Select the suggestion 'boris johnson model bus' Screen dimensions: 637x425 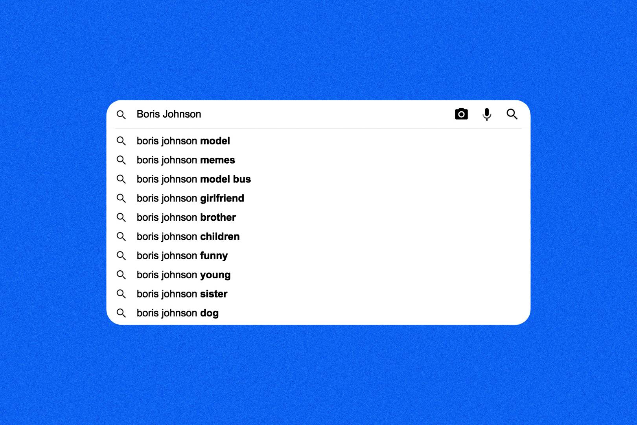pos(193,179)
